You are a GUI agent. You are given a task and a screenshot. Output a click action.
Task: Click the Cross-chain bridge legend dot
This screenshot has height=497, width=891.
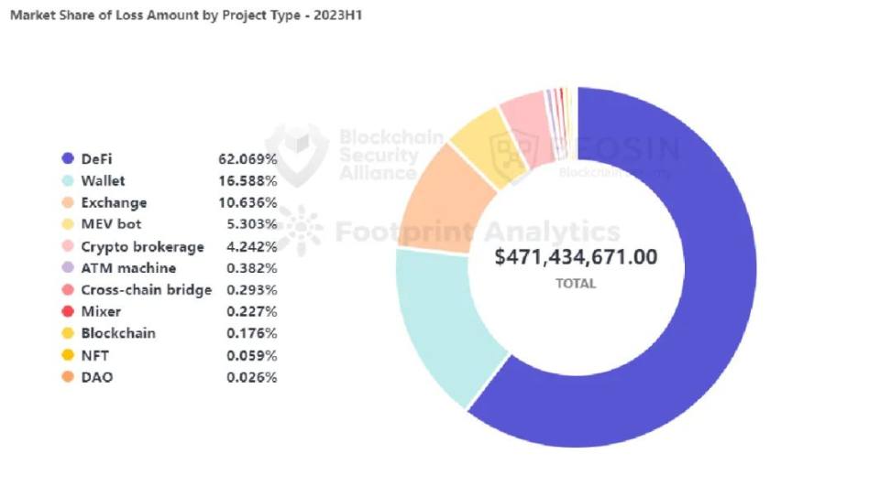[67, 290]
